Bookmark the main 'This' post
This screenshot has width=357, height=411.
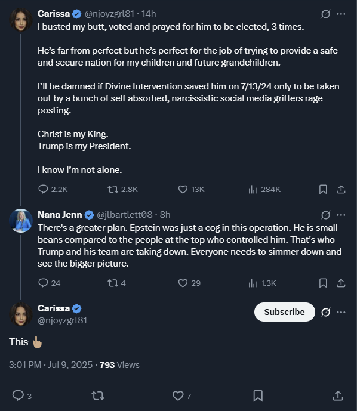coord(258,395)
